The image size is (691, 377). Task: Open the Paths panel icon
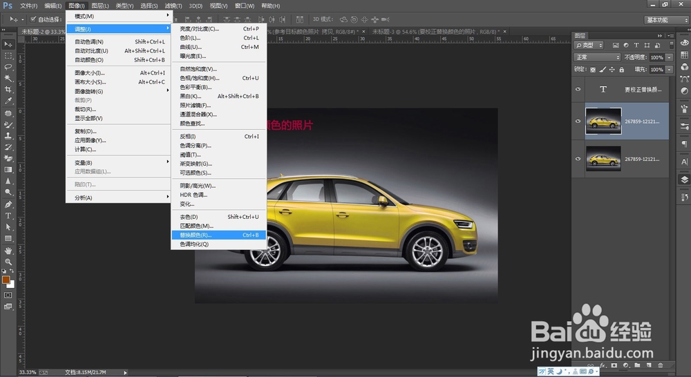coord(684,79)
